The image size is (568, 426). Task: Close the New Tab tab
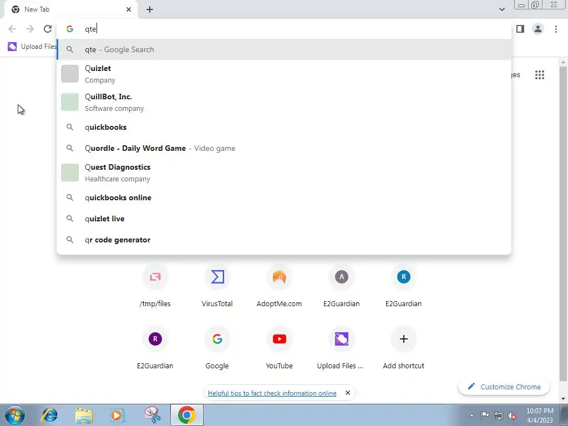129,9
